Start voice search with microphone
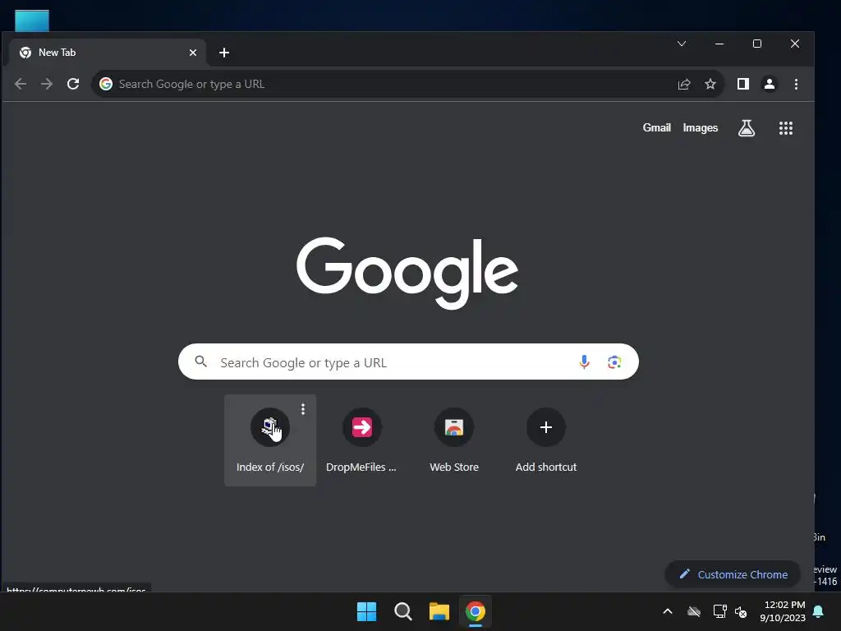The height and width of the screenshot is (631, 841). tap(584, 362)
